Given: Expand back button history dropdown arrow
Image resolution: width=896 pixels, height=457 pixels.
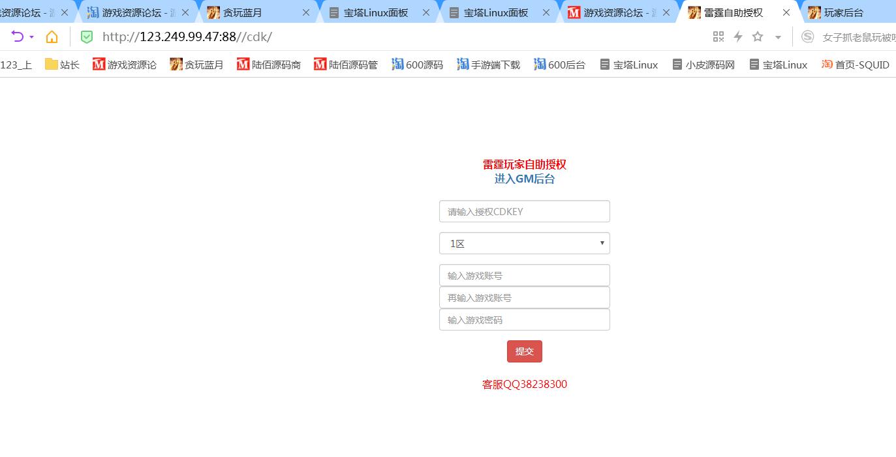Looking at the screenshot, I should tap(31, 37).
